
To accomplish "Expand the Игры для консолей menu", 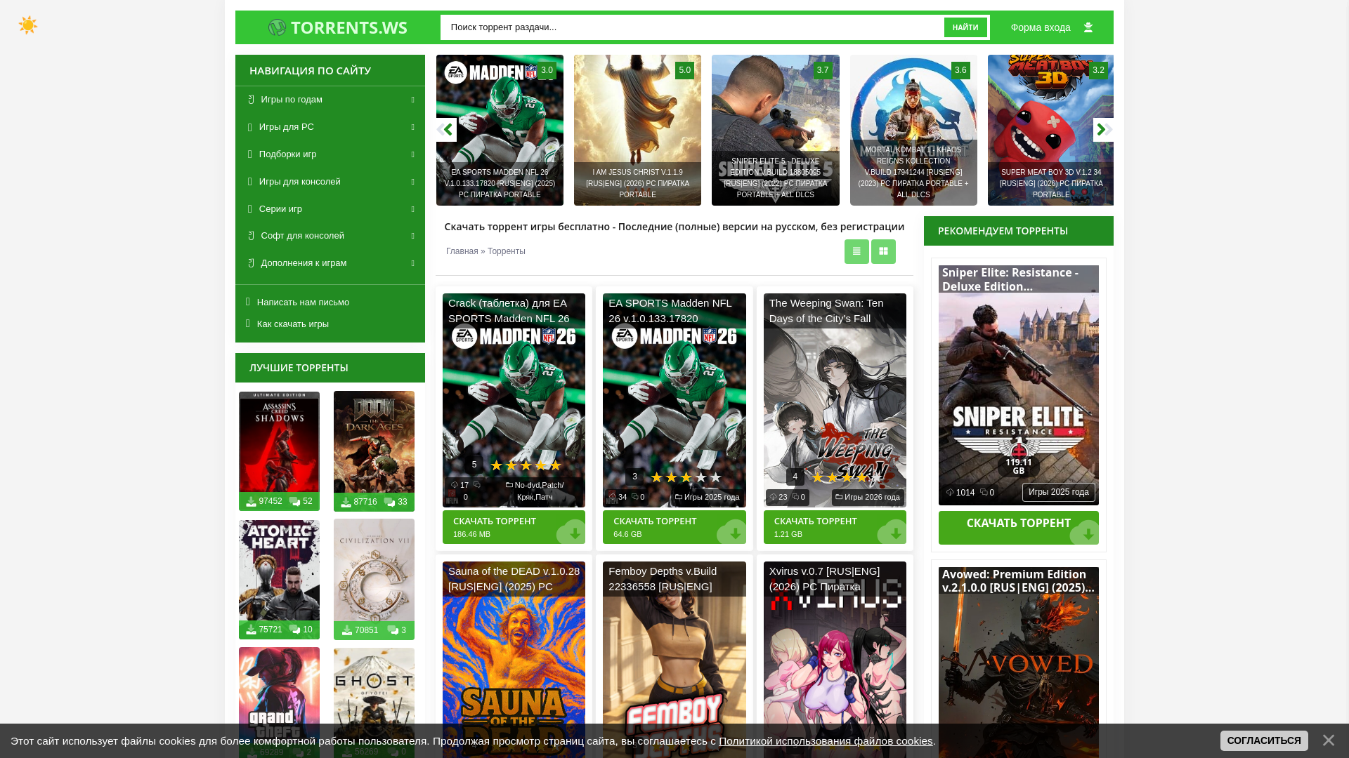I will (330, 182).
